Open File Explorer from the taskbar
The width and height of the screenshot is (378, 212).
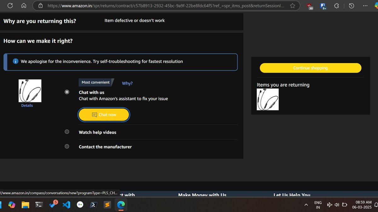[25, 205]
